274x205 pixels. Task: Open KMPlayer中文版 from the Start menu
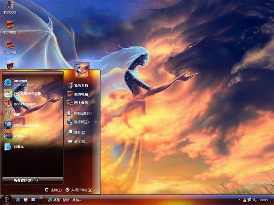pos(33,125)
